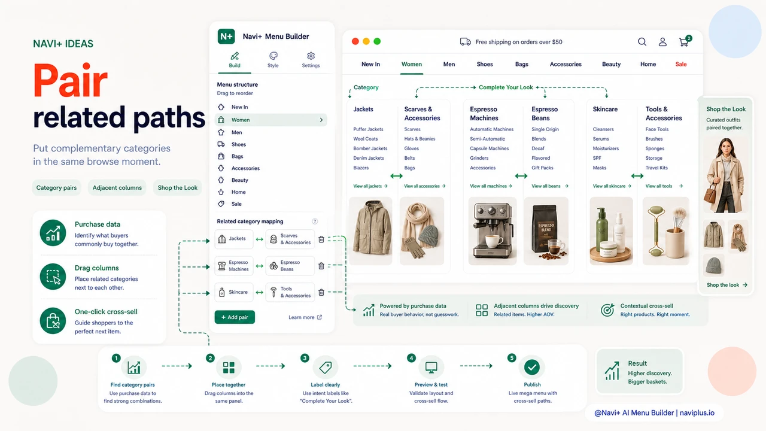Click the Place together grid icon
Image resolution: width=766 pixels, height=431 pixels.
tap(229, 367)
